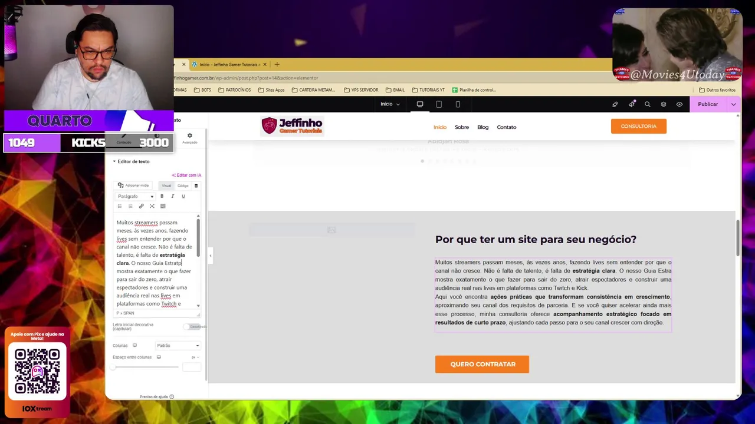The height and width of the screenshot is (424, 755).
Task: Click the text editor scrollbar
Action: point(198,238)
